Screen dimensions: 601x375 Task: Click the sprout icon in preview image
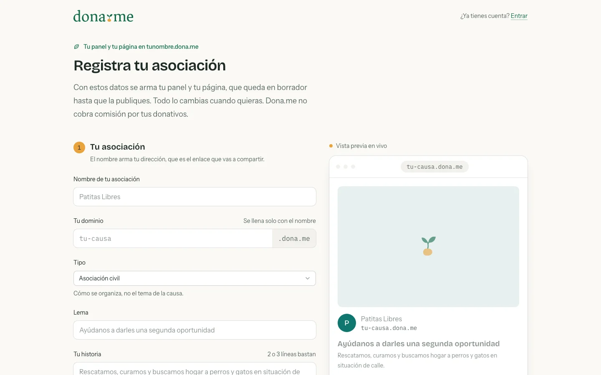(x=428, y=246)
